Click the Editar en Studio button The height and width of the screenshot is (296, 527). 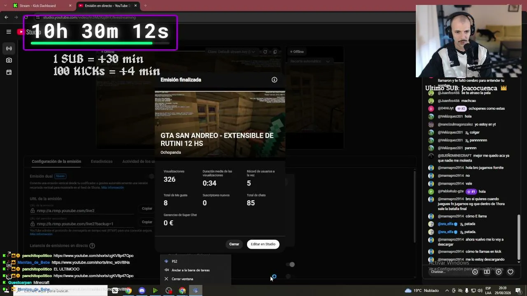263,244
